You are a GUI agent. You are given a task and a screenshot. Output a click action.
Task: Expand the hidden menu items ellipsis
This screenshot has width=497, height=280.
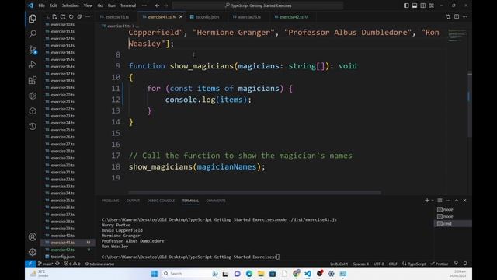[x=144, y=5]
